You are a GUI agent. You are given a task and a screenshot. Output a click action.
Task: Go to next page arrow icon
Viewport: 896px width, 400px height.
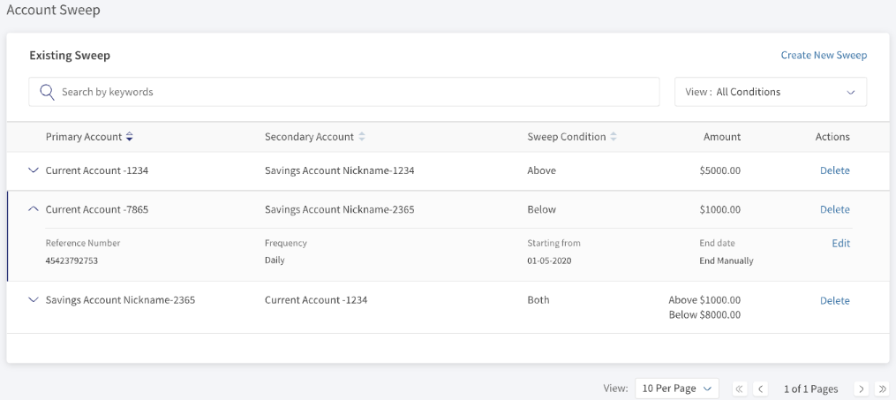[862, 389]
